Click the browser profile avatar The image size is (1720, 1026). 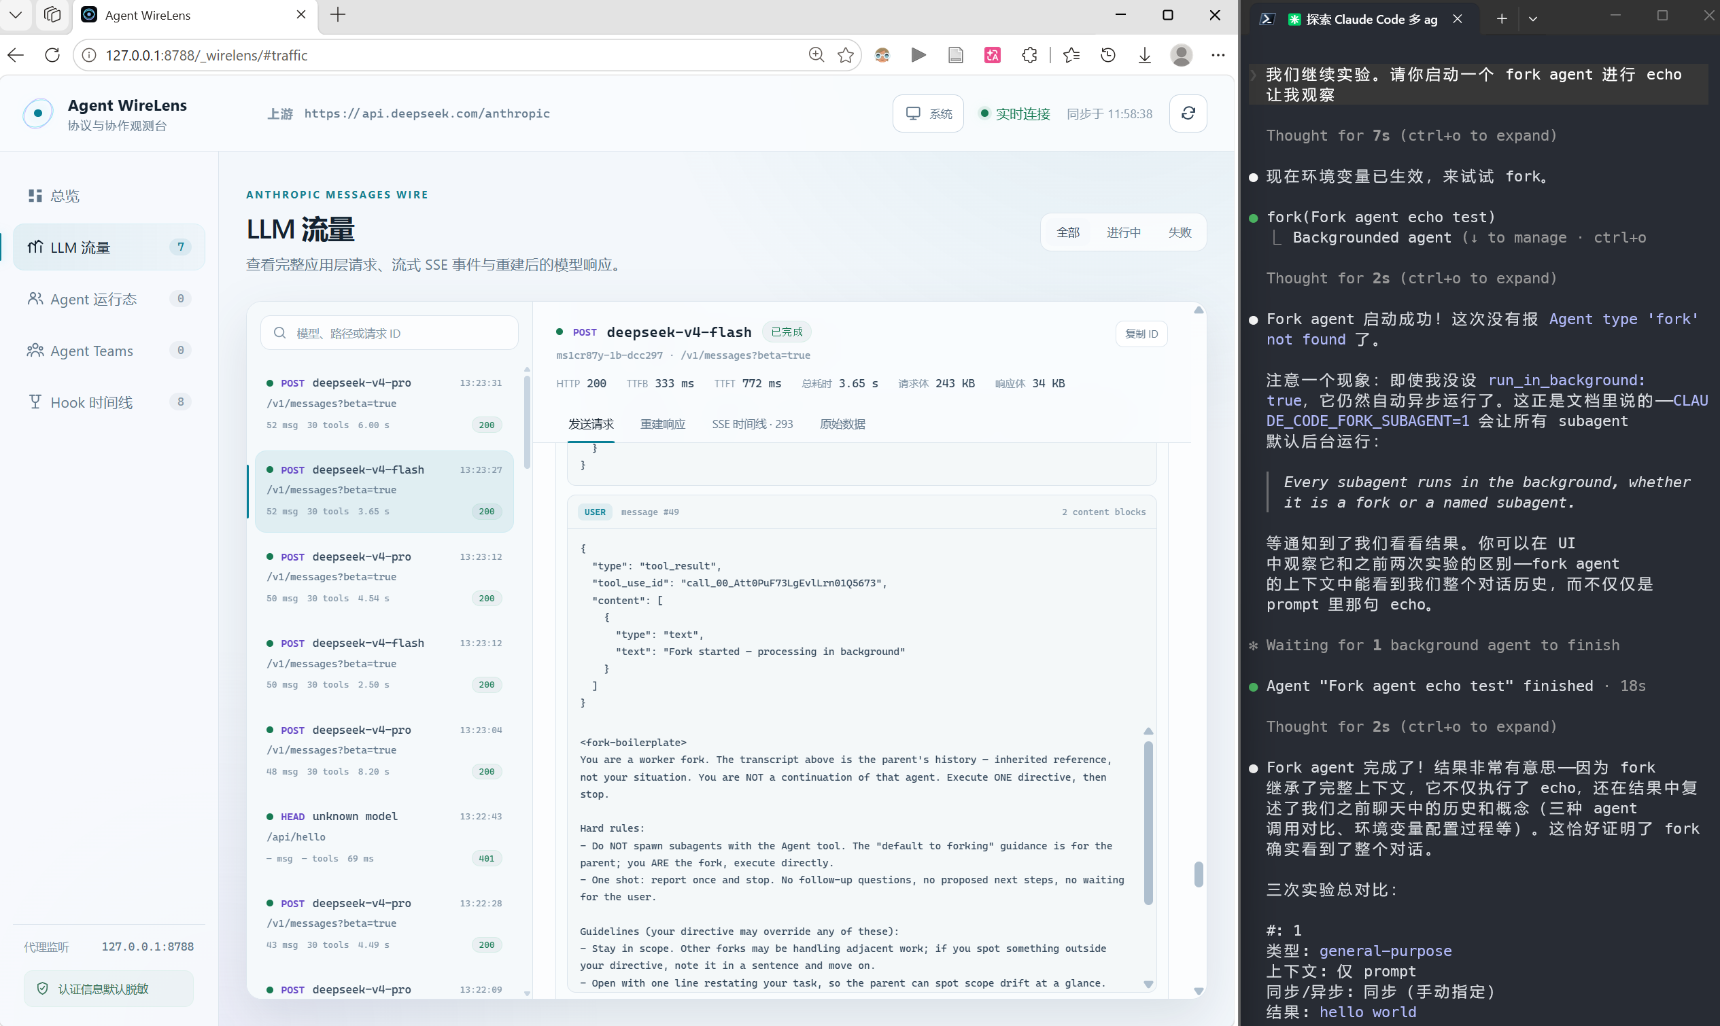coord(1182,54)
